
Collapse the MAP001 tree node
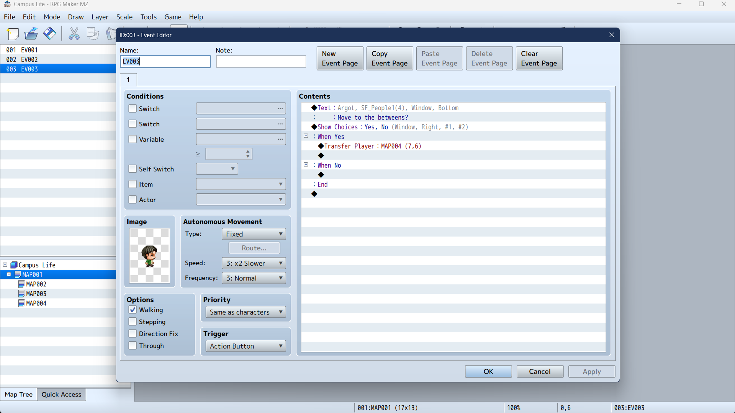pyautogui.click(x=9, y=274)
